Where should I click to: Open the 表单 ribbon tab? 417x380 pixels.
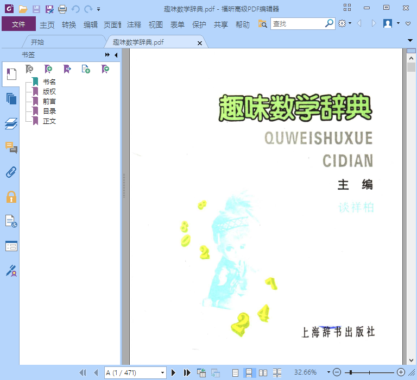178,25
